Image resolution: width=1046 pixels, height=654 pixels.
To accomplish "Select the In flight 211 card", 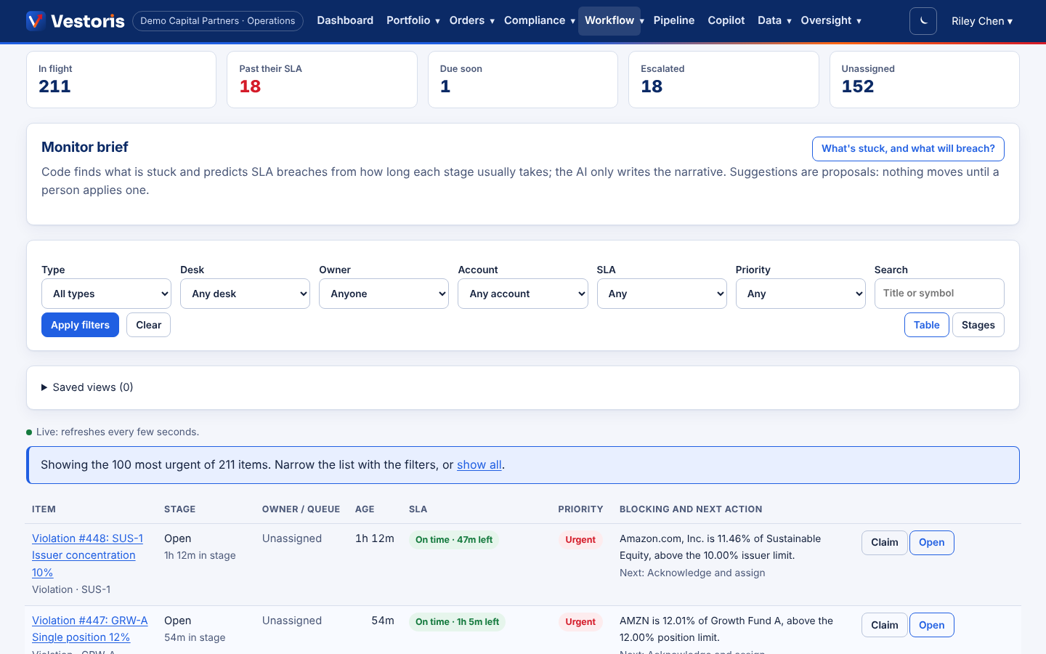I will 121,79.
